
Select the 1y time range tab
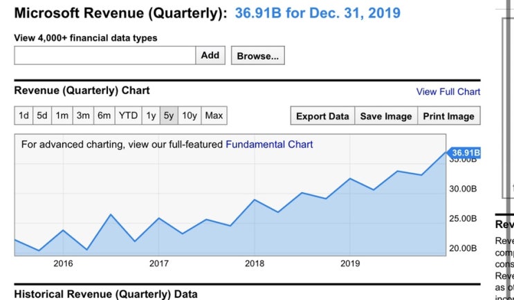[x=151, y=115]
